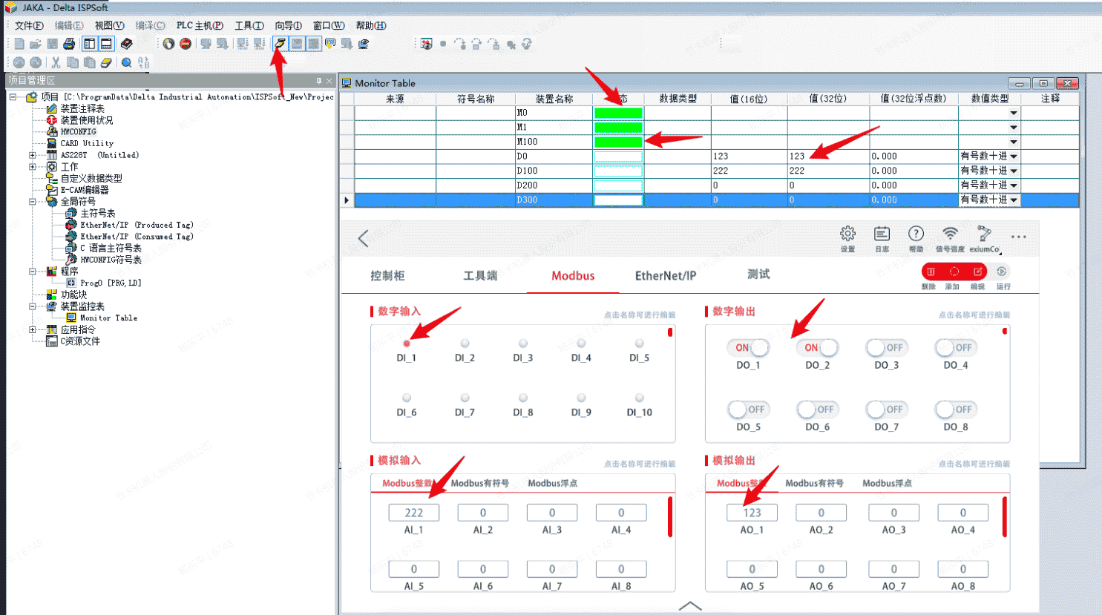Image resolution: width=1102 pixels, height=615 pixels.
Task: Click the robot arm icon
Action: pyautogui.click(x=984, y=234)
